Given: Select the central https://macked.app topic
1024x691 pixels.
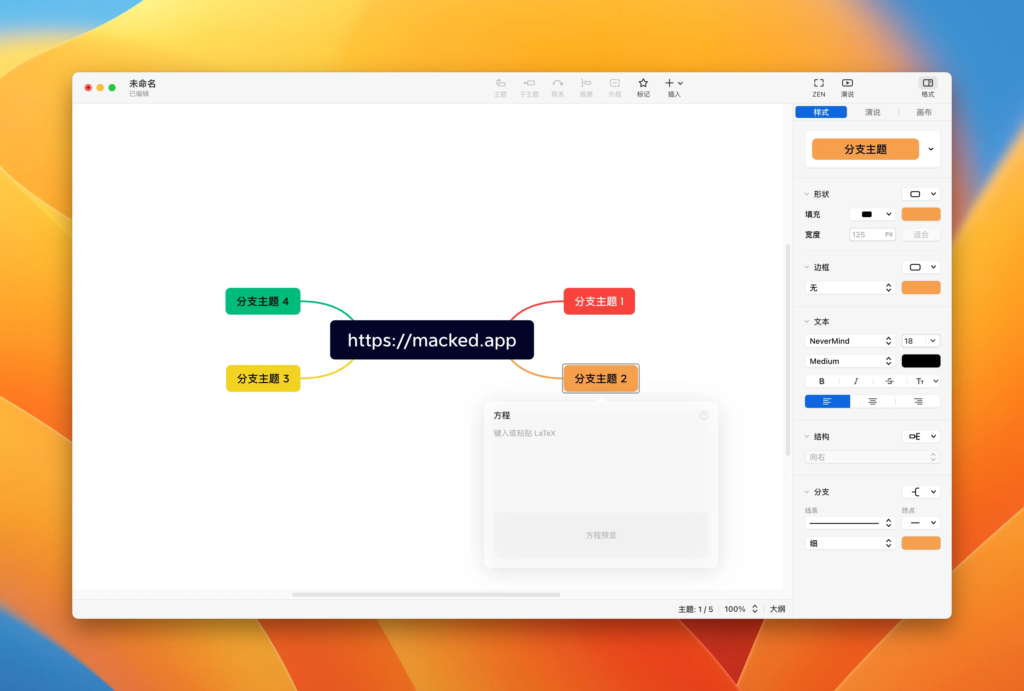Looking at the screenshot, I should [x=432, y=340].
